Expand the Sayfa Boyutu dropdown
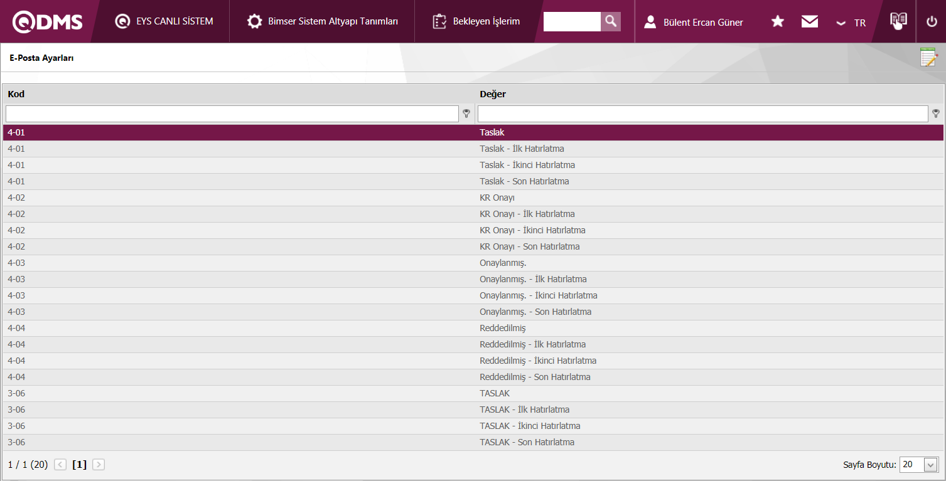 click(x=930, y=465)
